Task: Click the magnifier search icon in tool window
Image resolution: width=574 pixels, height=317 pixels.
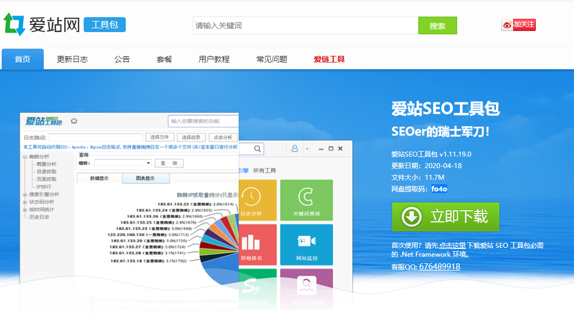Action: click(258, 149)
